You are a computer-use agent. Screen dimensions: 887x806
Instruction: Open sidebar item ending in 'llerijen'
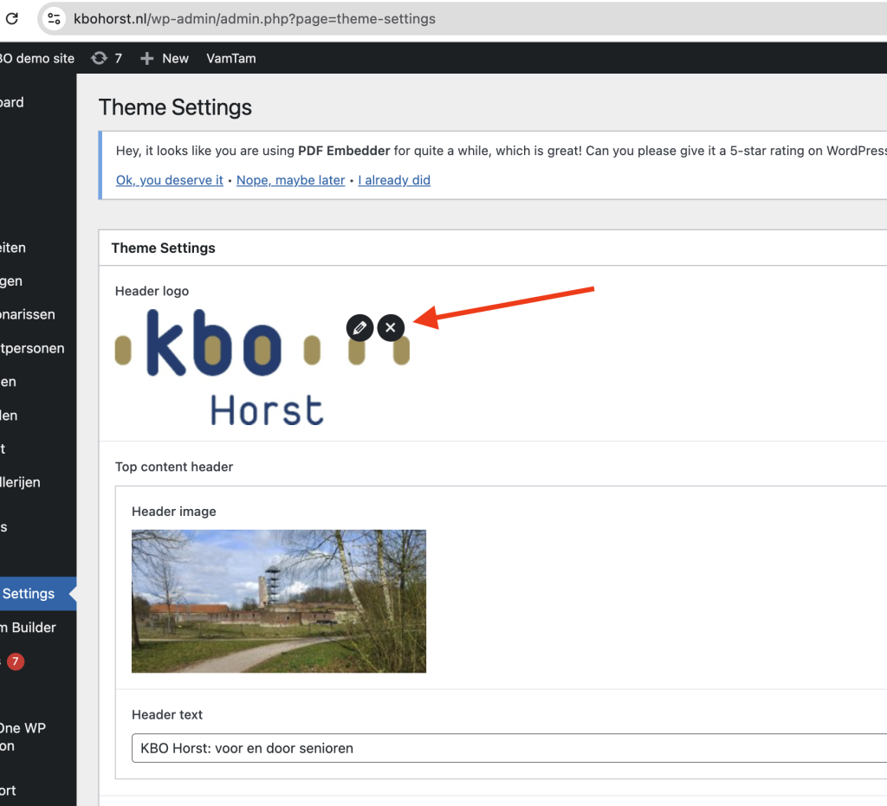(x=21, y=482)
